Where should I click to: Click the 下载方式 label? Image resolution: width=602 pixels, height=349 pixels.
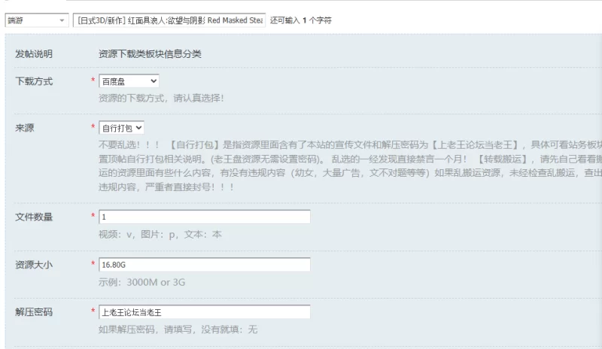pos(34,81)
